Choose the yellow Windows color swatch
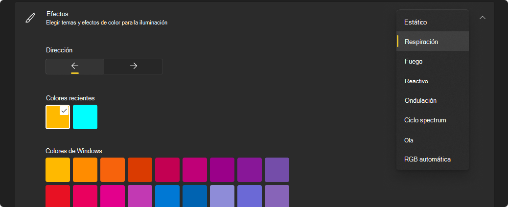The image size is (508, 207). coord(58,170)
